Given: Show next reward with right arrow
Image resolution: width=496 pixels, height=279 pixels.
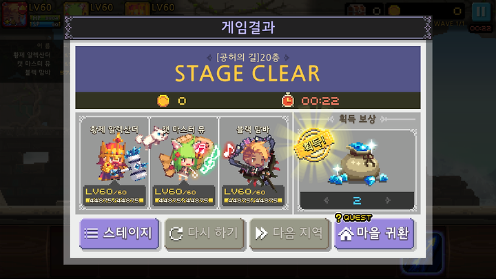Looking at the screenshot, I should point(388,200).
